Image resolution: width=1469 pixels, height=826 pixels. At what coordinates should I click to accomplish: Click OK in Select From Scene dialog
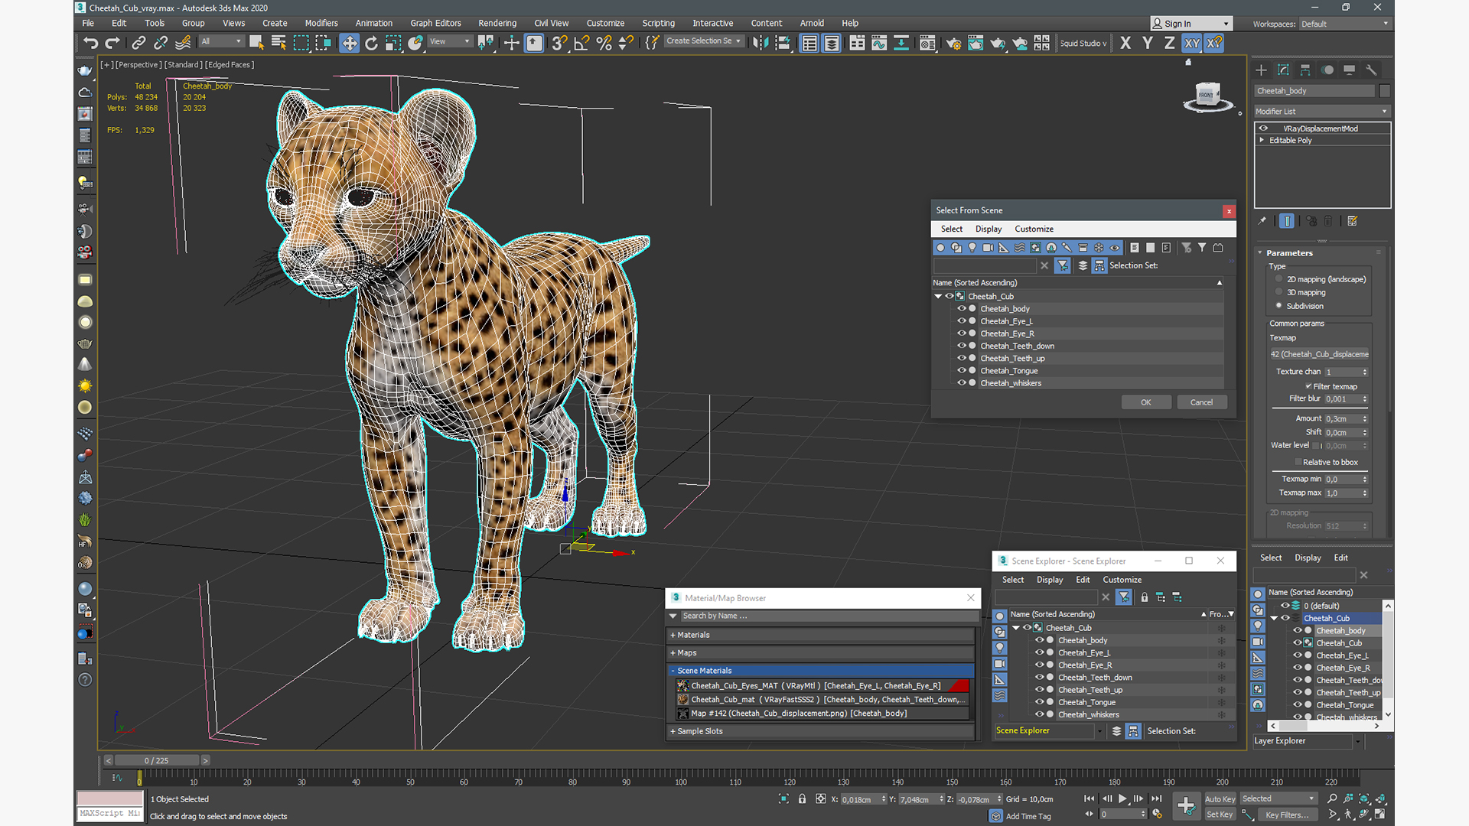[1145, 402]
